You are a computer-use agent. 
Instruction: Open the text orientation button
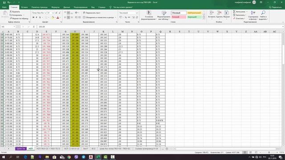click(x=77, y=13)
